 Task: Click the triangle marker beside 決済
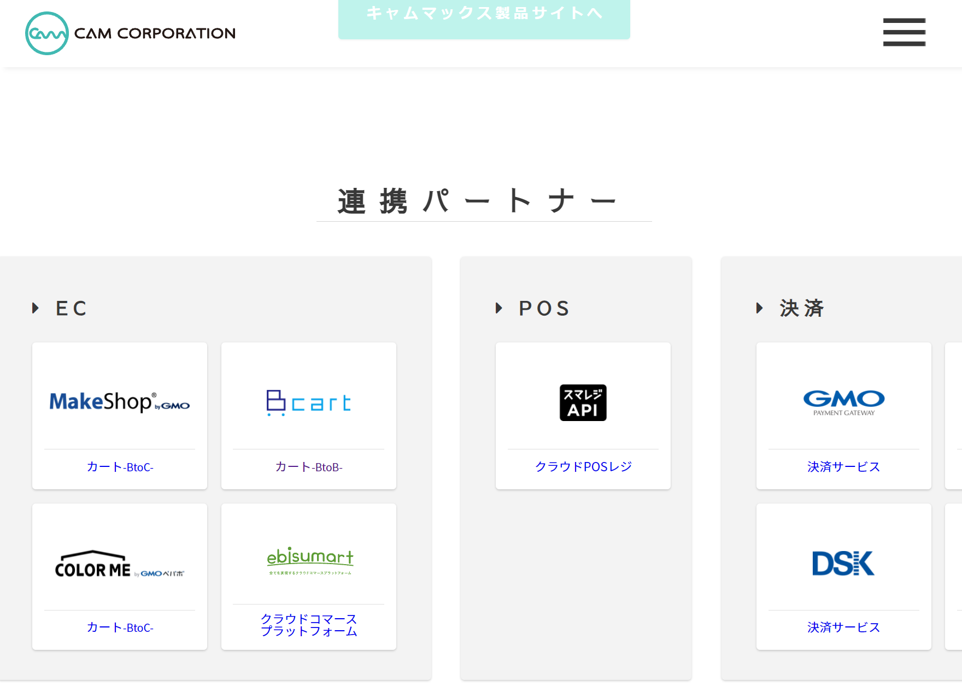(x=759, y=308)
